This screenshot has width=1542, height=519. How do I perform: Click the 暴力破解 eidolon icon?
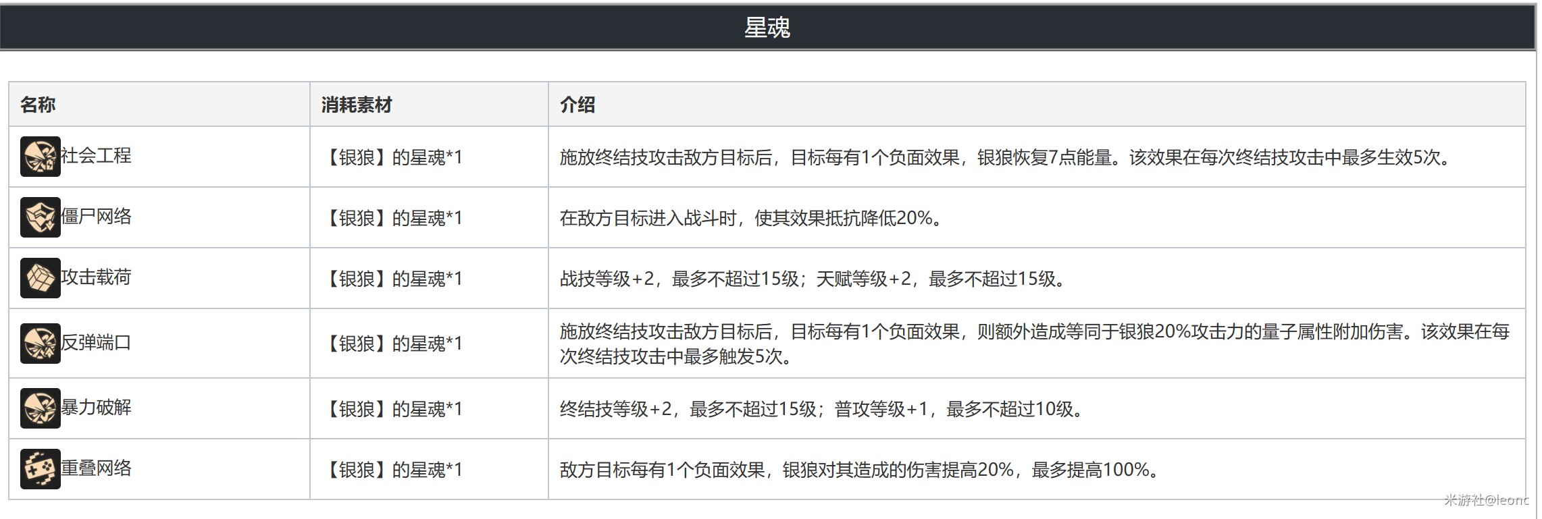(x=41, y=408)
